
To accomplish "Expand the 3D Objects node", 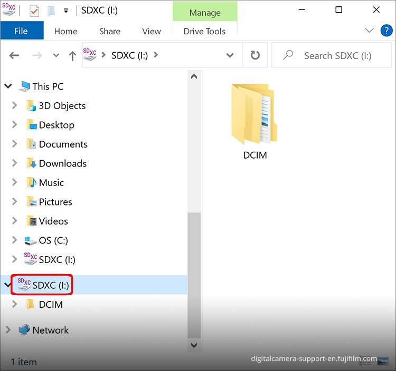I will (15, 105).
